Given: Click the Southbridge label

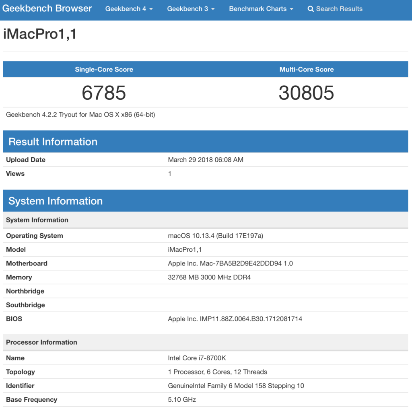Looking at the screenshot, I should (x=25, y=305).
